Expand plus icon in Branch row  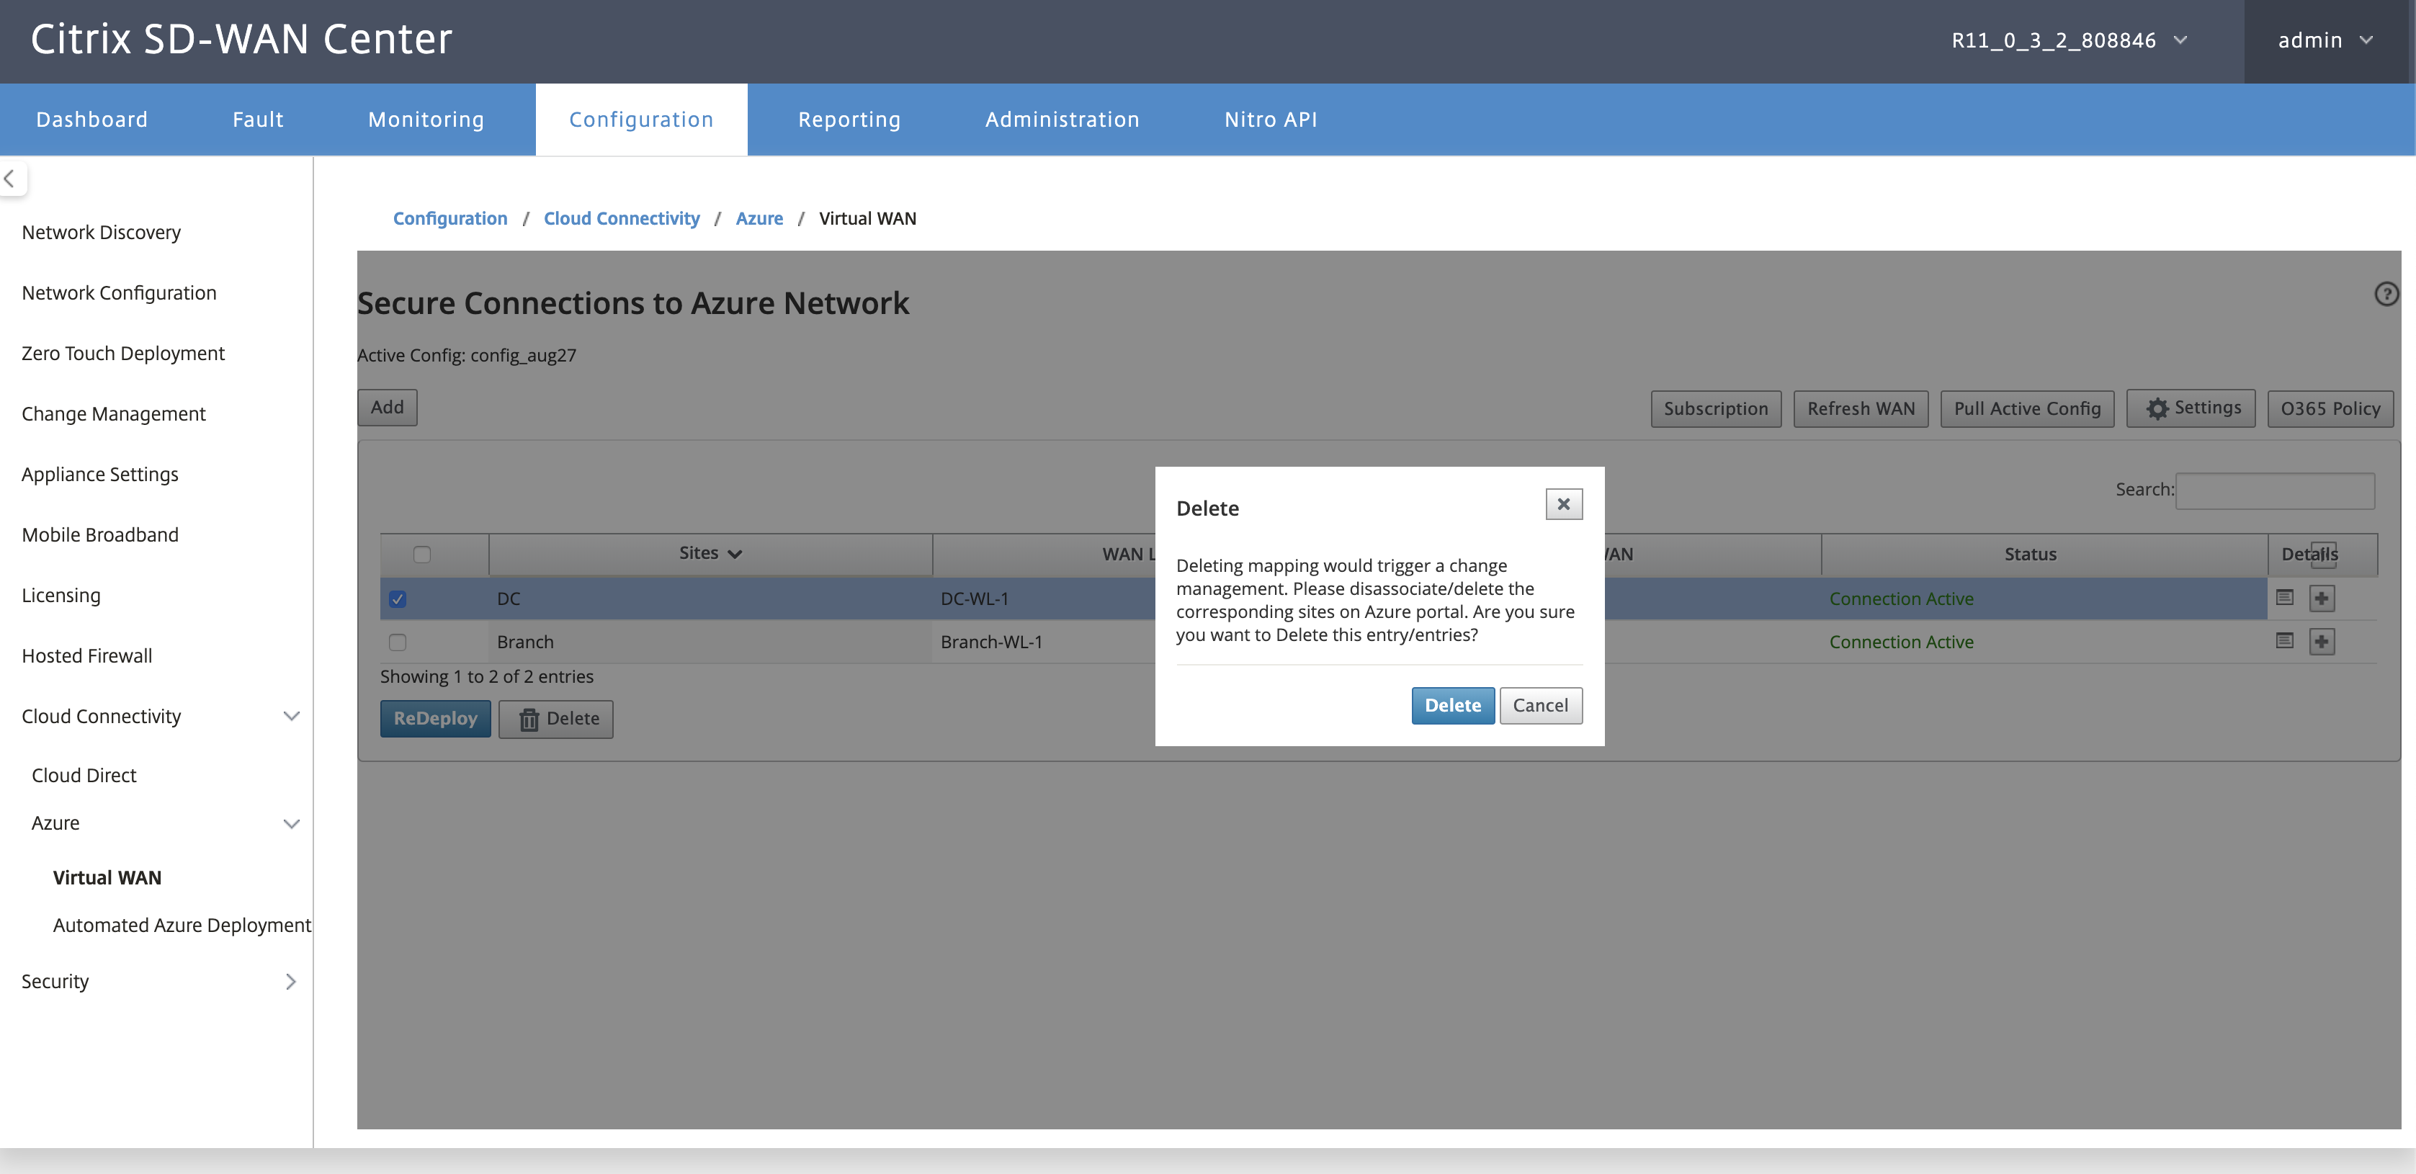click(2322, 642)
